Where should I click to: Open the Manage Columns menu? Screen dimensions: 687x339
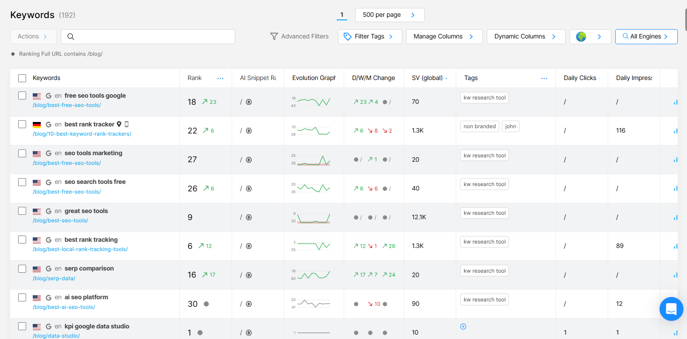(444, 37)
